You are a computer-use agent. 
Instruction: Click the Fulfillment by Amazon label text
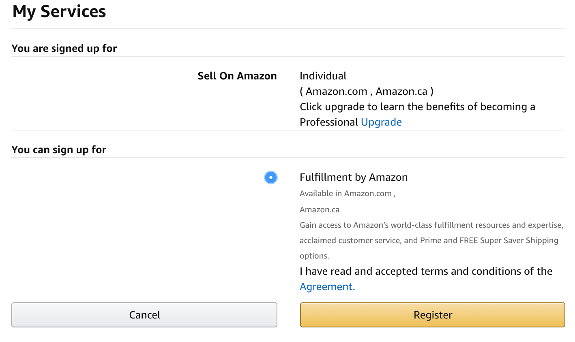(354, 177)
